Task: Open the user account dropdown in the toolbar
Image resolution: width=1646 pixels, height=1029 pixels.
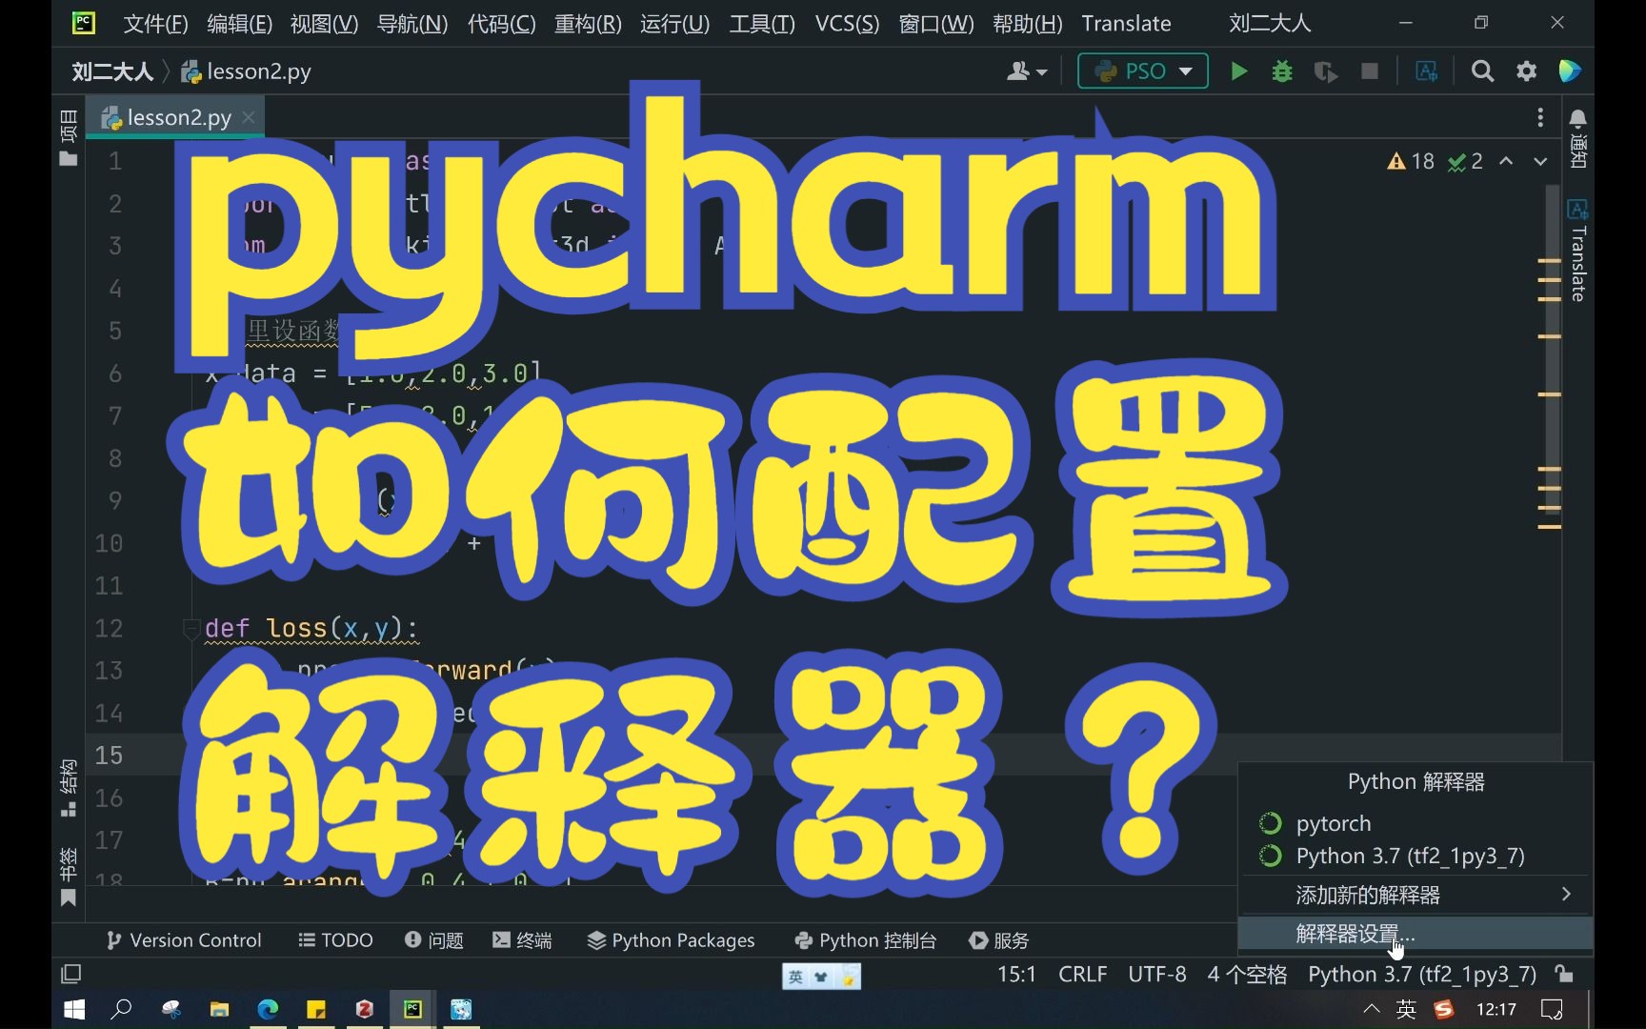Action: [x=1027, y=71]
